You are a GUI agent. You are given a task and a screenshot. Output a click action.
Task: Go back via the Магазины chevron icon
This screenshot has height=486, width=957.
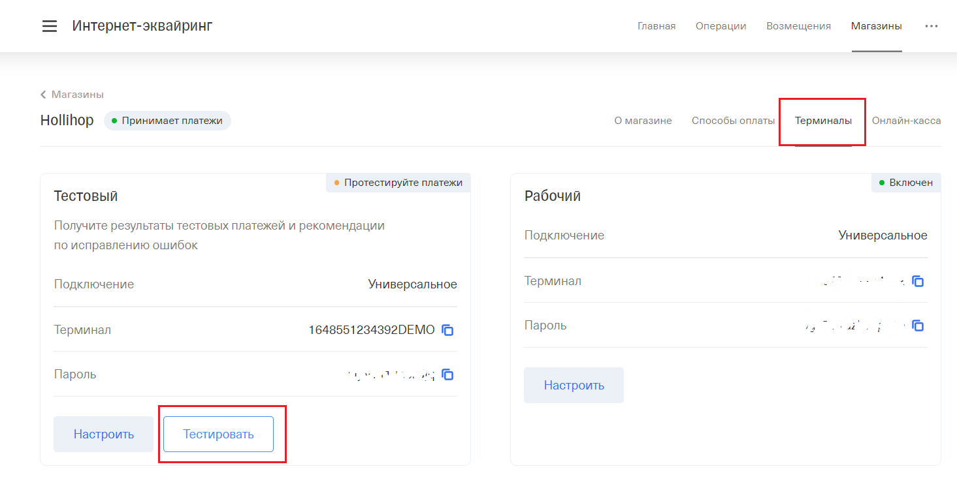(x=43, y=95)
